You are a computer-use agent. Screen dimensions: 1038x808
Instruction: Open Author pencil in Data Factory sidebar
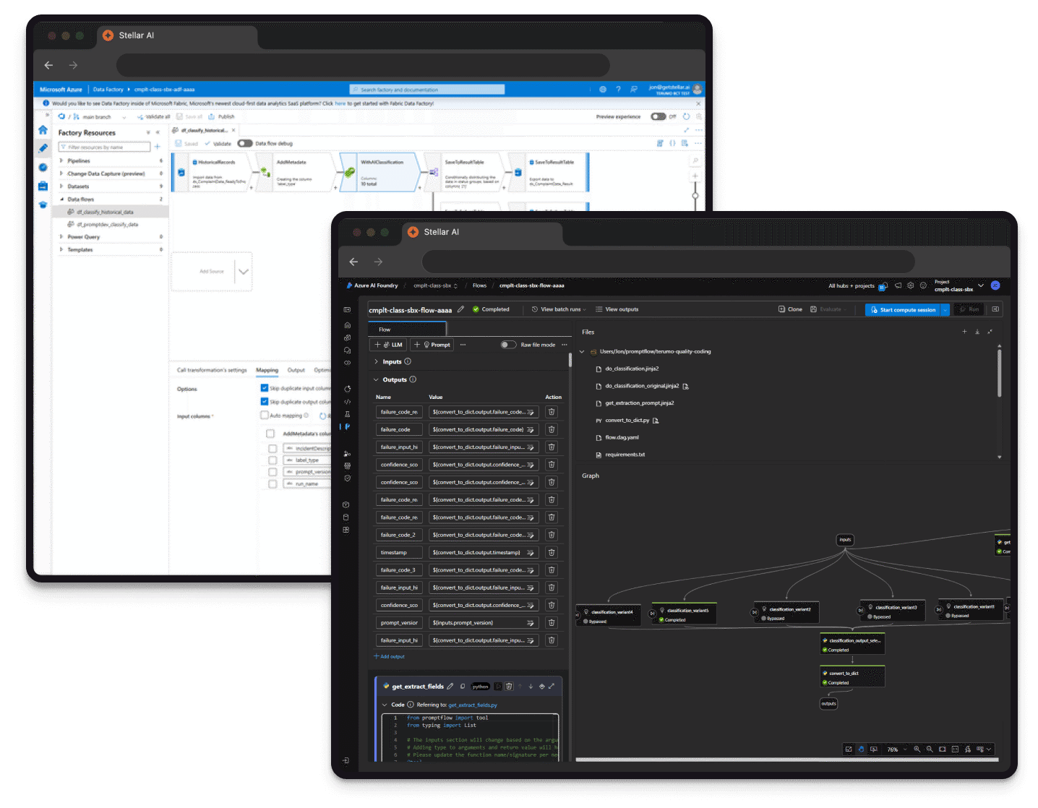click(43, 148)
